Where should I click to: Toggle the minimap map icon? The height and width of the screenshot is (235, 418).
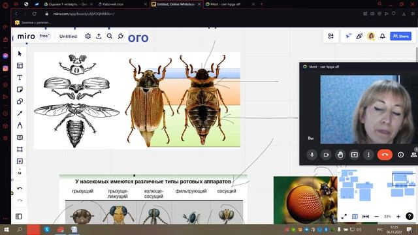[355, 217]
